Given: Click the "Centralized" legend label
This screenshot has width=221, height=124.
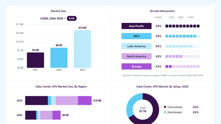Looking at the screenshot, I should (175, 107).
